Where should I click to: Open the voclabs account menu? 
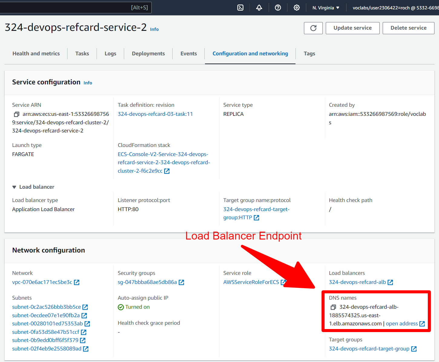pos(395,8)
